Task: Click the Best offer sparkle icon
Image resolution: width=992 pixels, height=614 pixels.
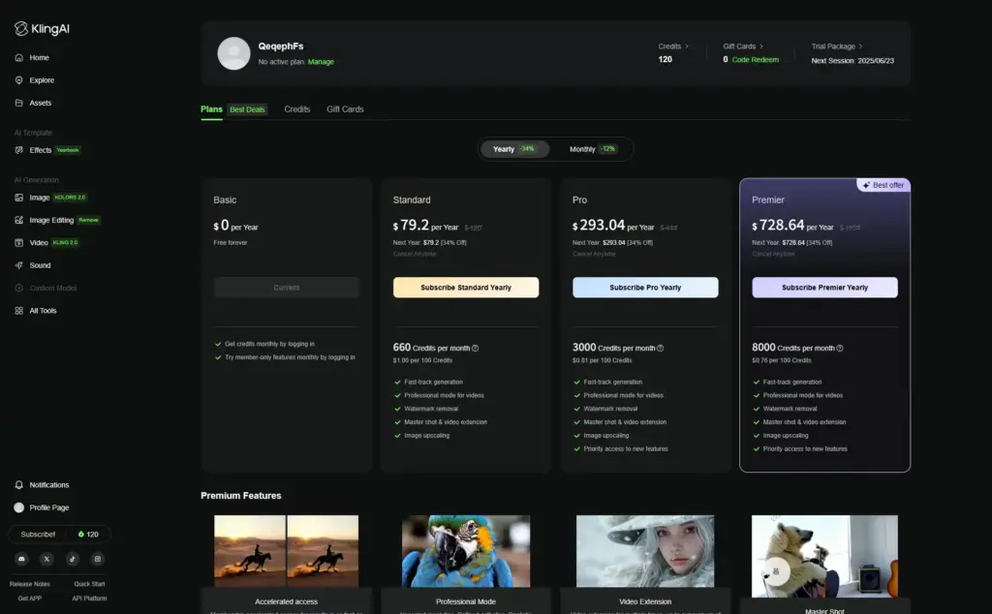Action: click(866, 185)
